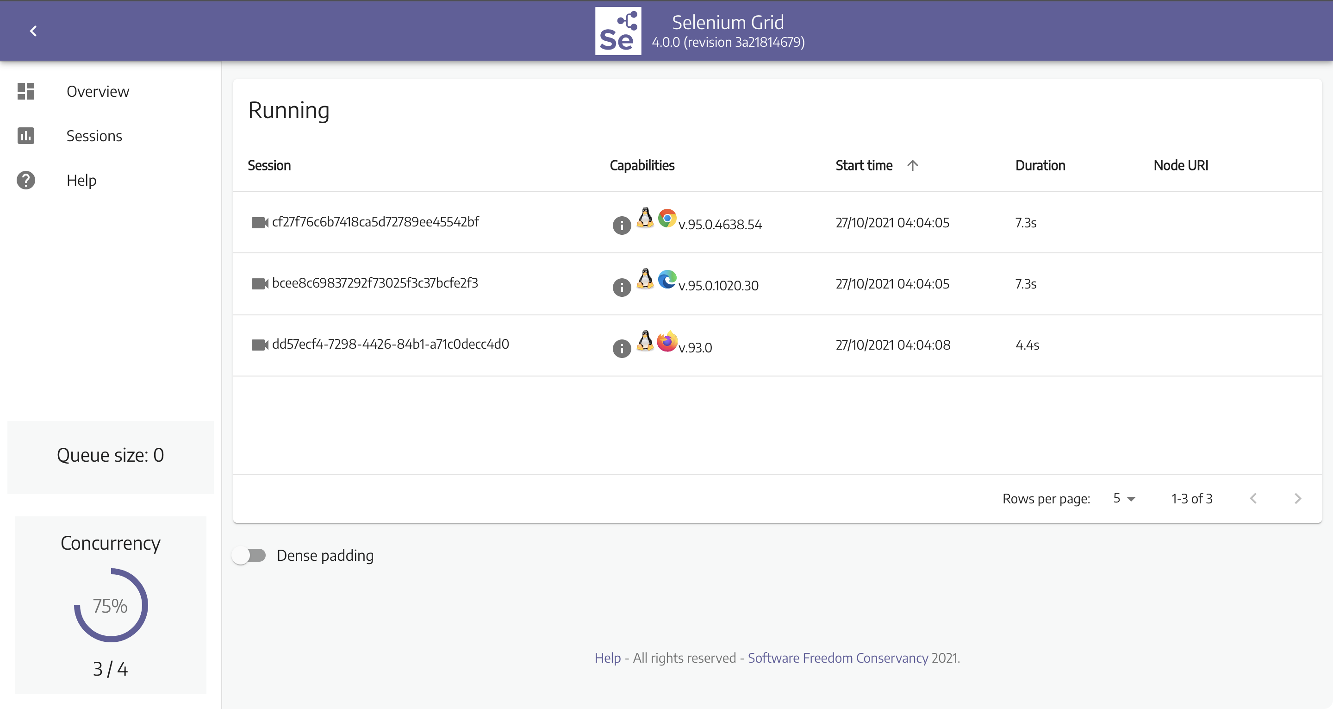Open the video for session bcee8c69837292f73025f3c37bcfe2f3

[259, 284]
